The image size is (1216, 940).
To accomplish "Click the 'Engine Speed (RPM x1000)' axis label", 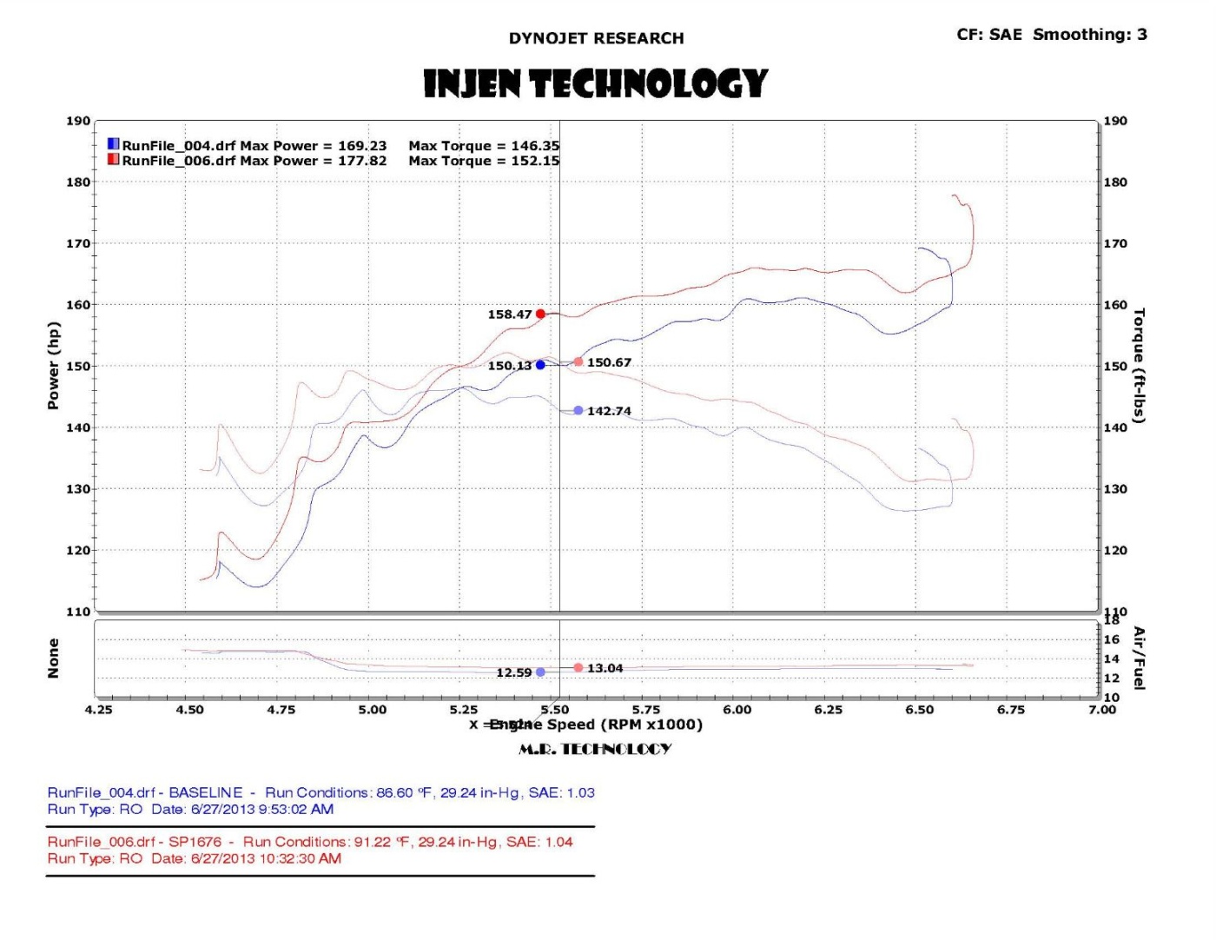I will coord(596,725).
